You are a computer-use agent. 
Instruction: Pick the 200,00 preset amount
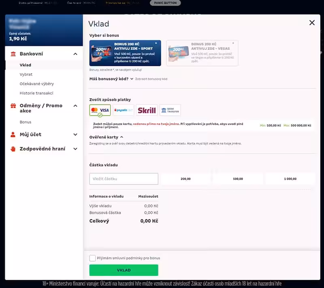(x=185, y=179)
